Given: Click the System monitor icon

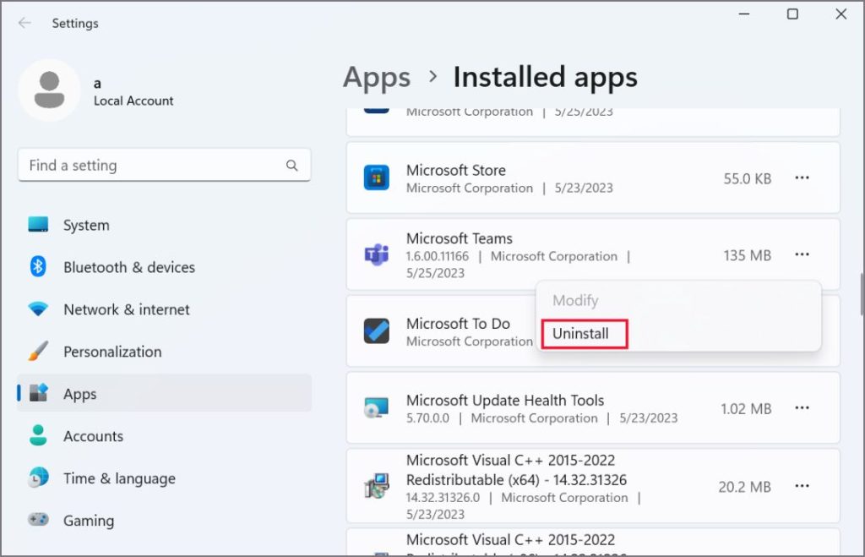Looking at the screenshot, I should [38, 225].
